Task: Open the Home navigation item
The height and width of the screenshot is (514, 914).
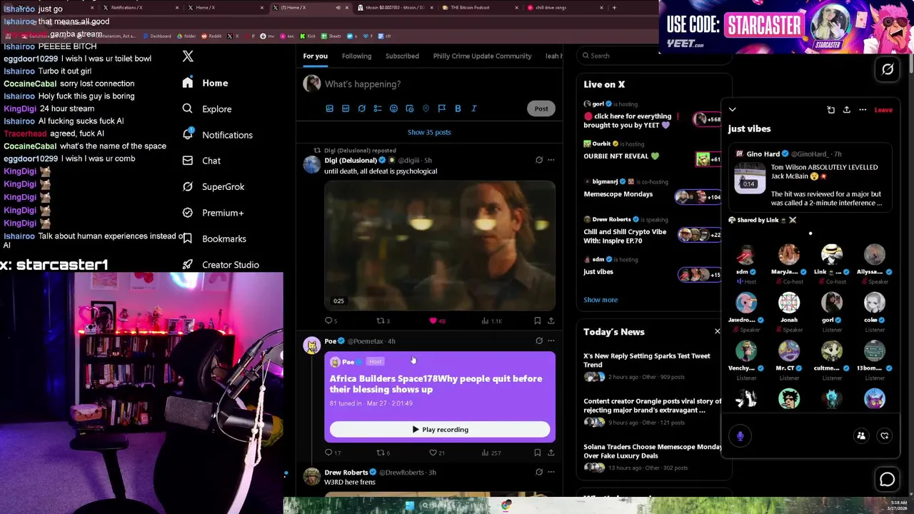Action: point(205,83)
